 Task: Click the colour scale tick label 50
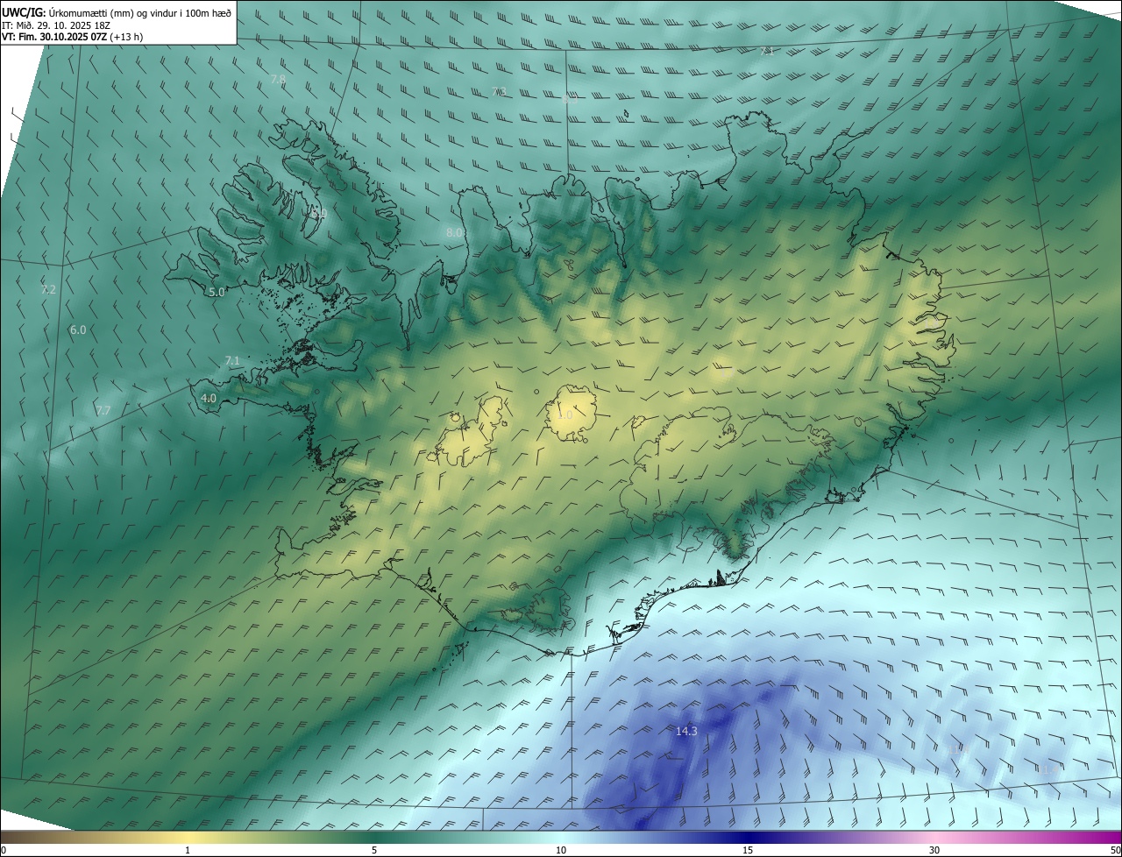coord(1115,850)
